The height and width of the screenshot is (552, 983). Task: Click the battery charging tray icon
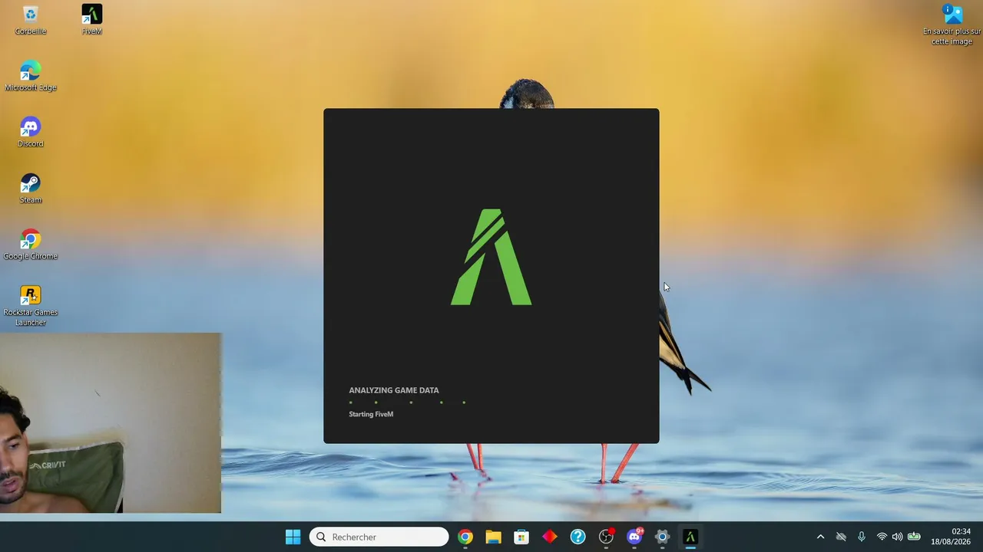(x=914, y=537)
